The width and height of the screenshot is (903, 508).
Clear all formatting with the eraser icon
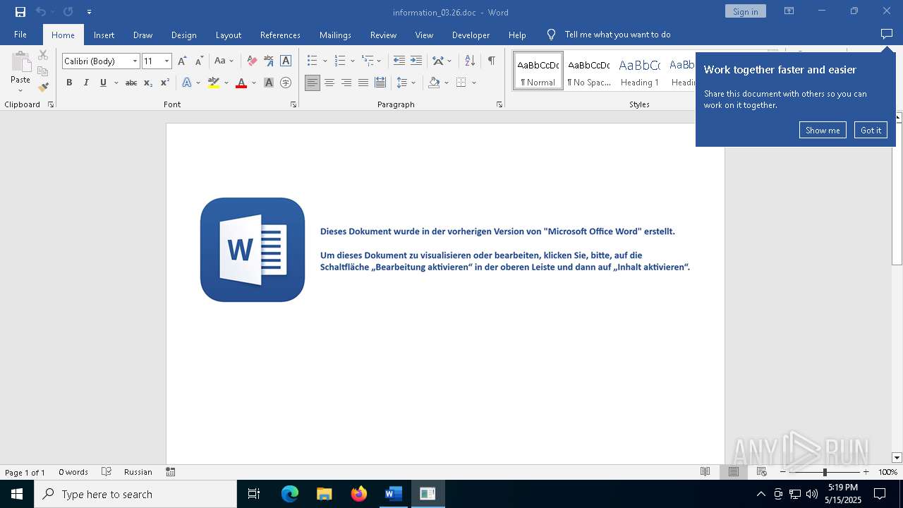click(x=252, y=61)
